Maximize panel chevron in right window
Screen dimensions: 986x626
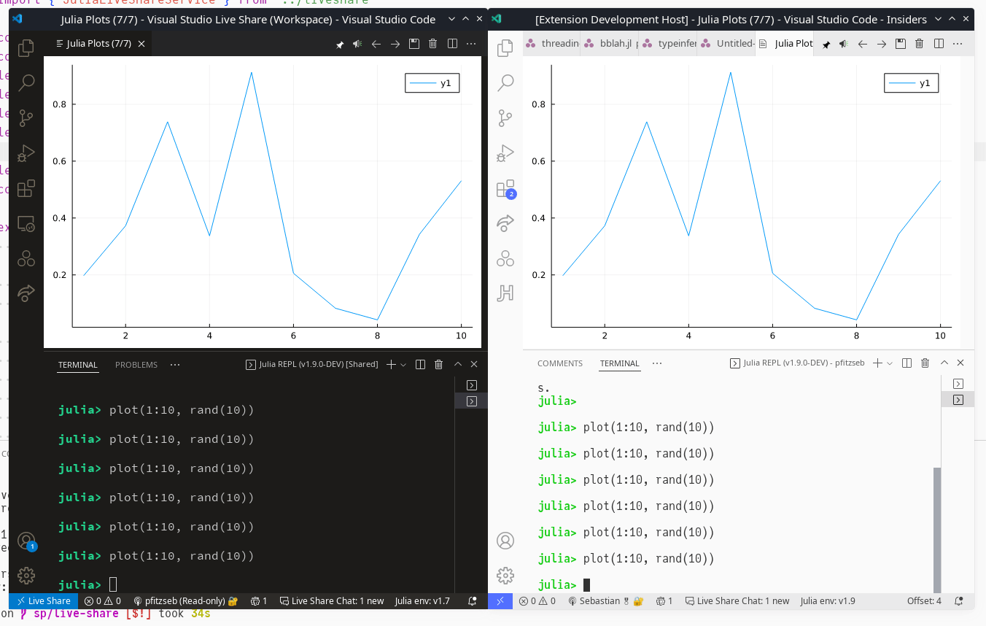click(944, 363)
